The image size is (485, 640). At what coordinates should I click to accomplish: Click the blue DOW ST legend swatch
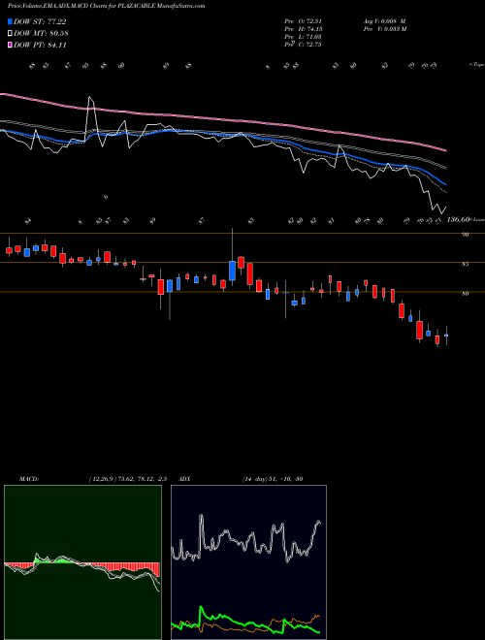pos(11,21)
